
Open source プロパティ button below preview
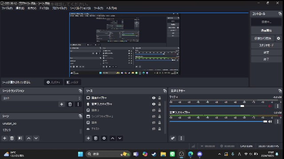point(53,82)
